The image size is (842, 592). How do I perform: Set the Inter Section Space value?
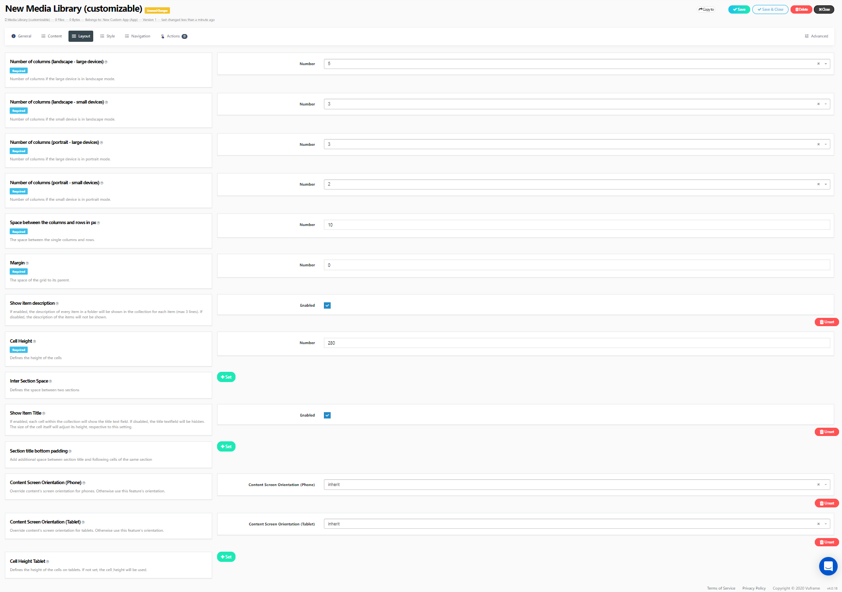click(226, 377)
